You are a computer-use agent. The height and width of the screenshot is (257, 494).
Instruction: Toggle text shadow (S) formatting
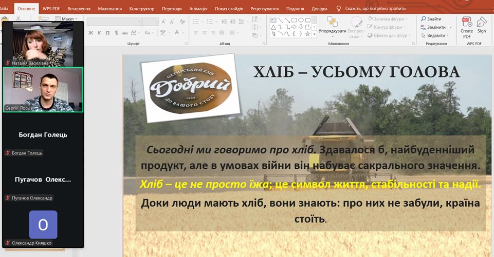(x=117, y=33)
